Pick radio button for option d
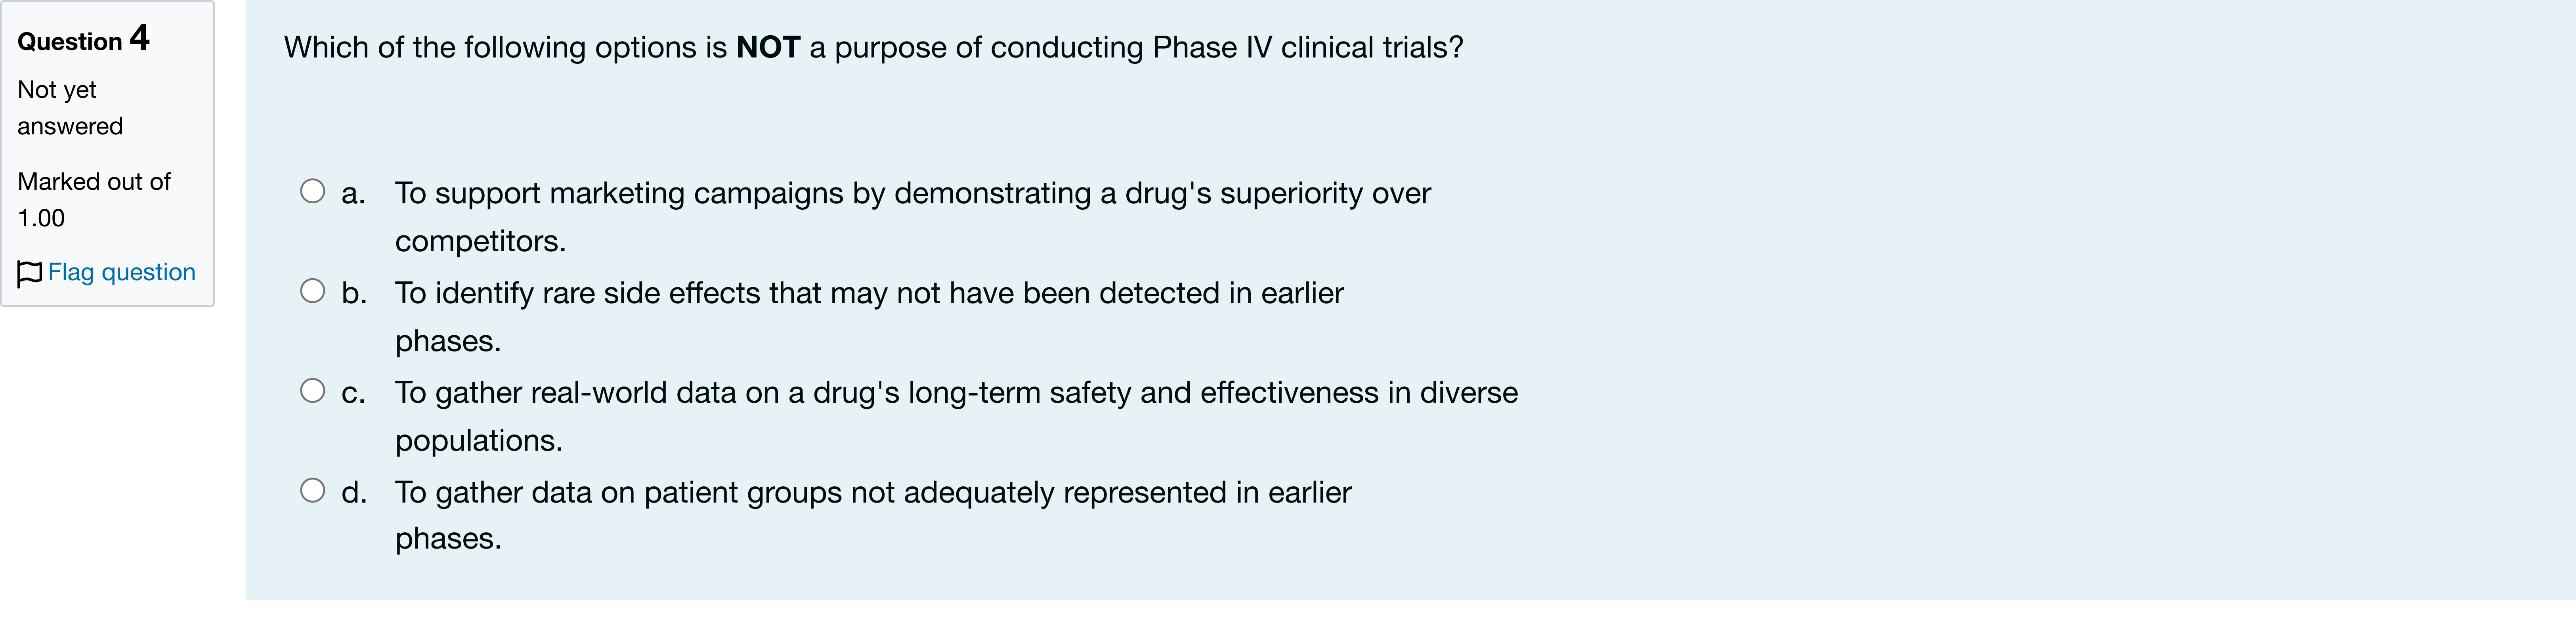 point(313,490)
